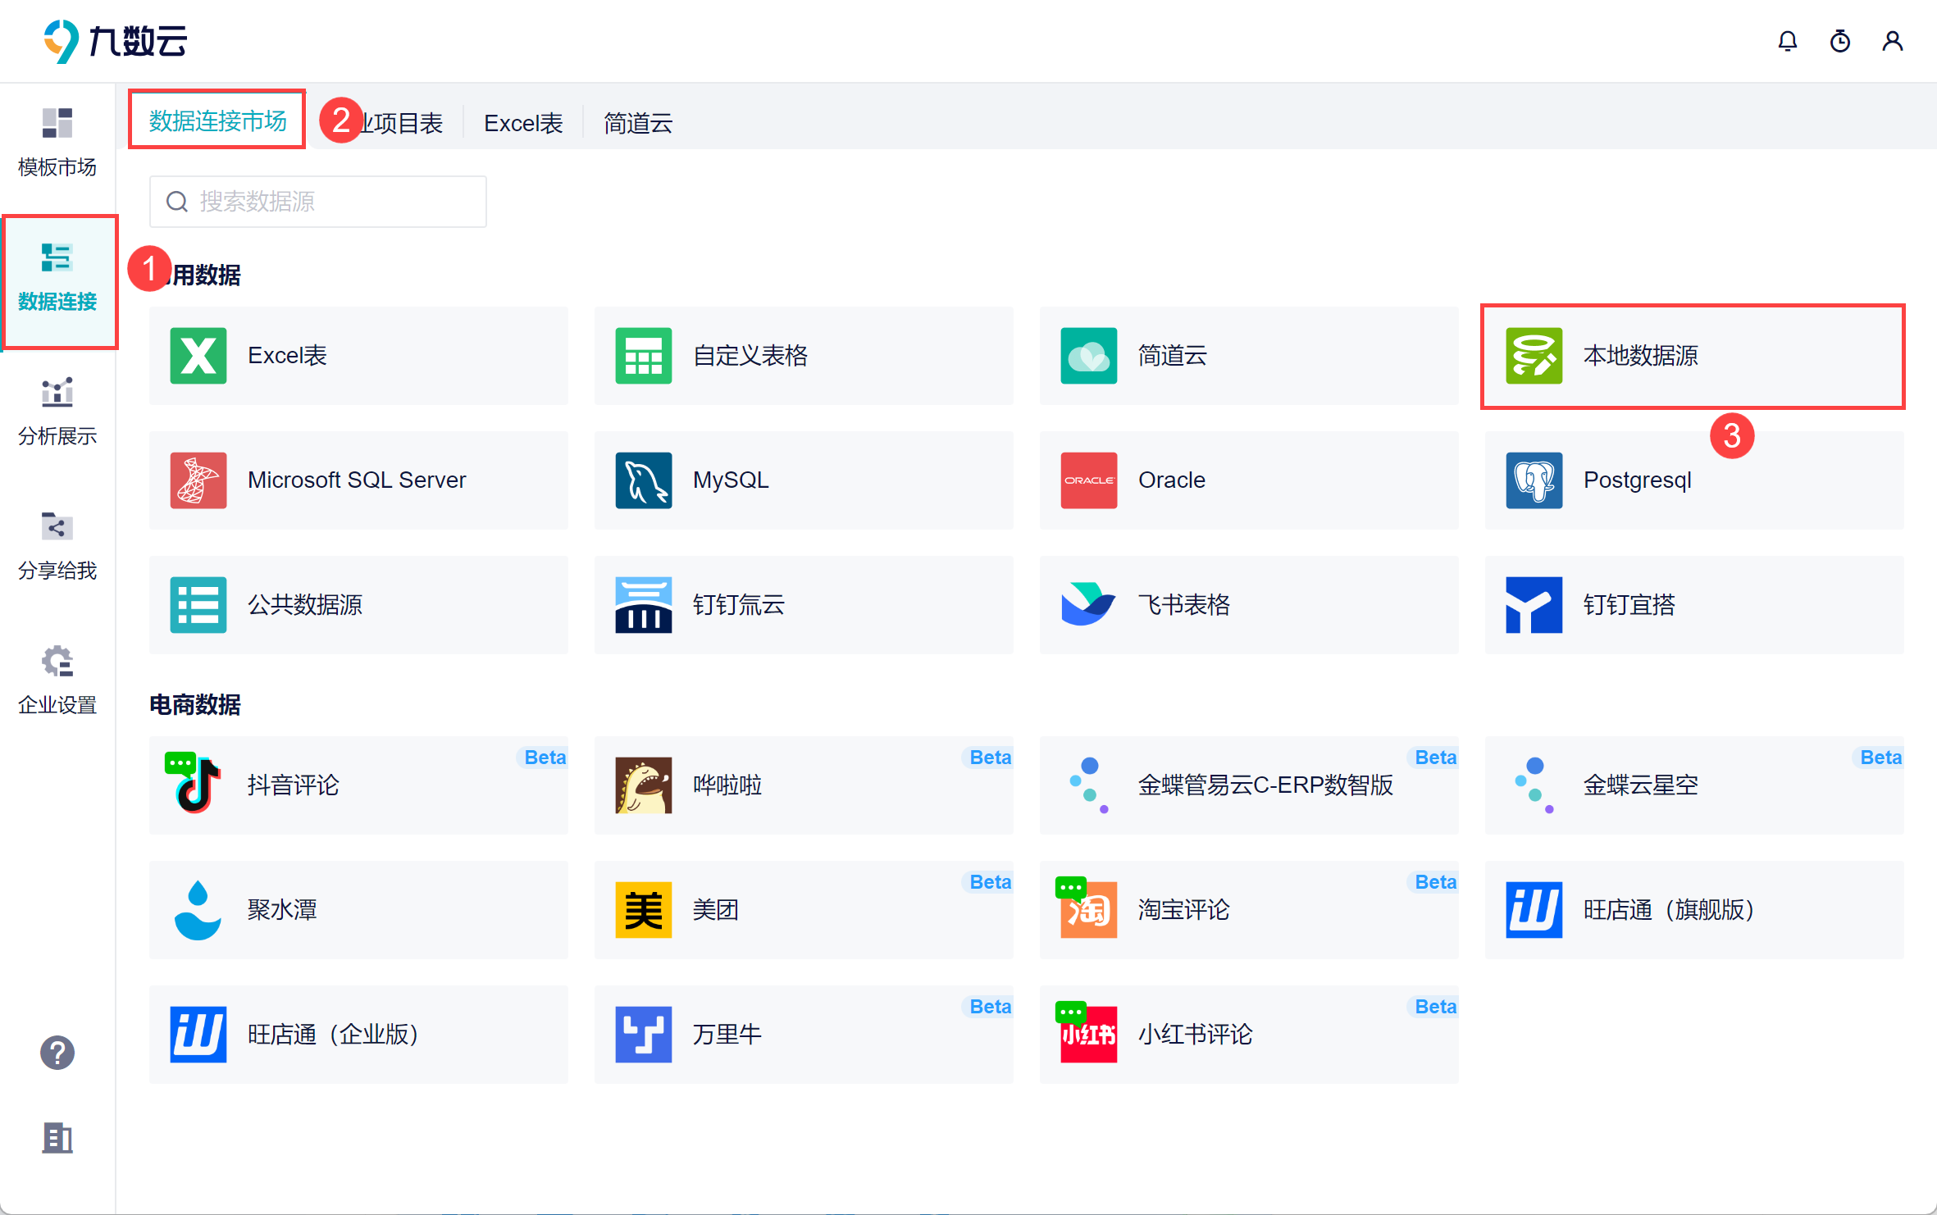Click the building icon at sidebar bottom
1937x1215 pixels.
point(57,1138)
